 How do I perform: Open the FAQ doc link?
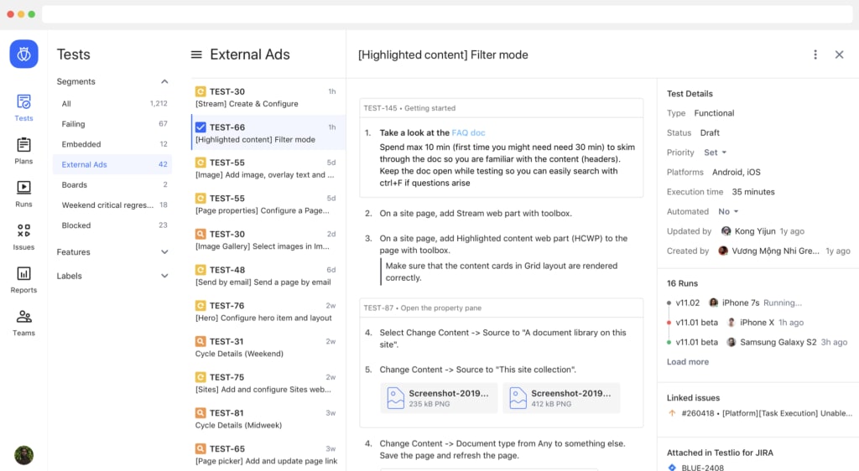click(x=468, y=132)
